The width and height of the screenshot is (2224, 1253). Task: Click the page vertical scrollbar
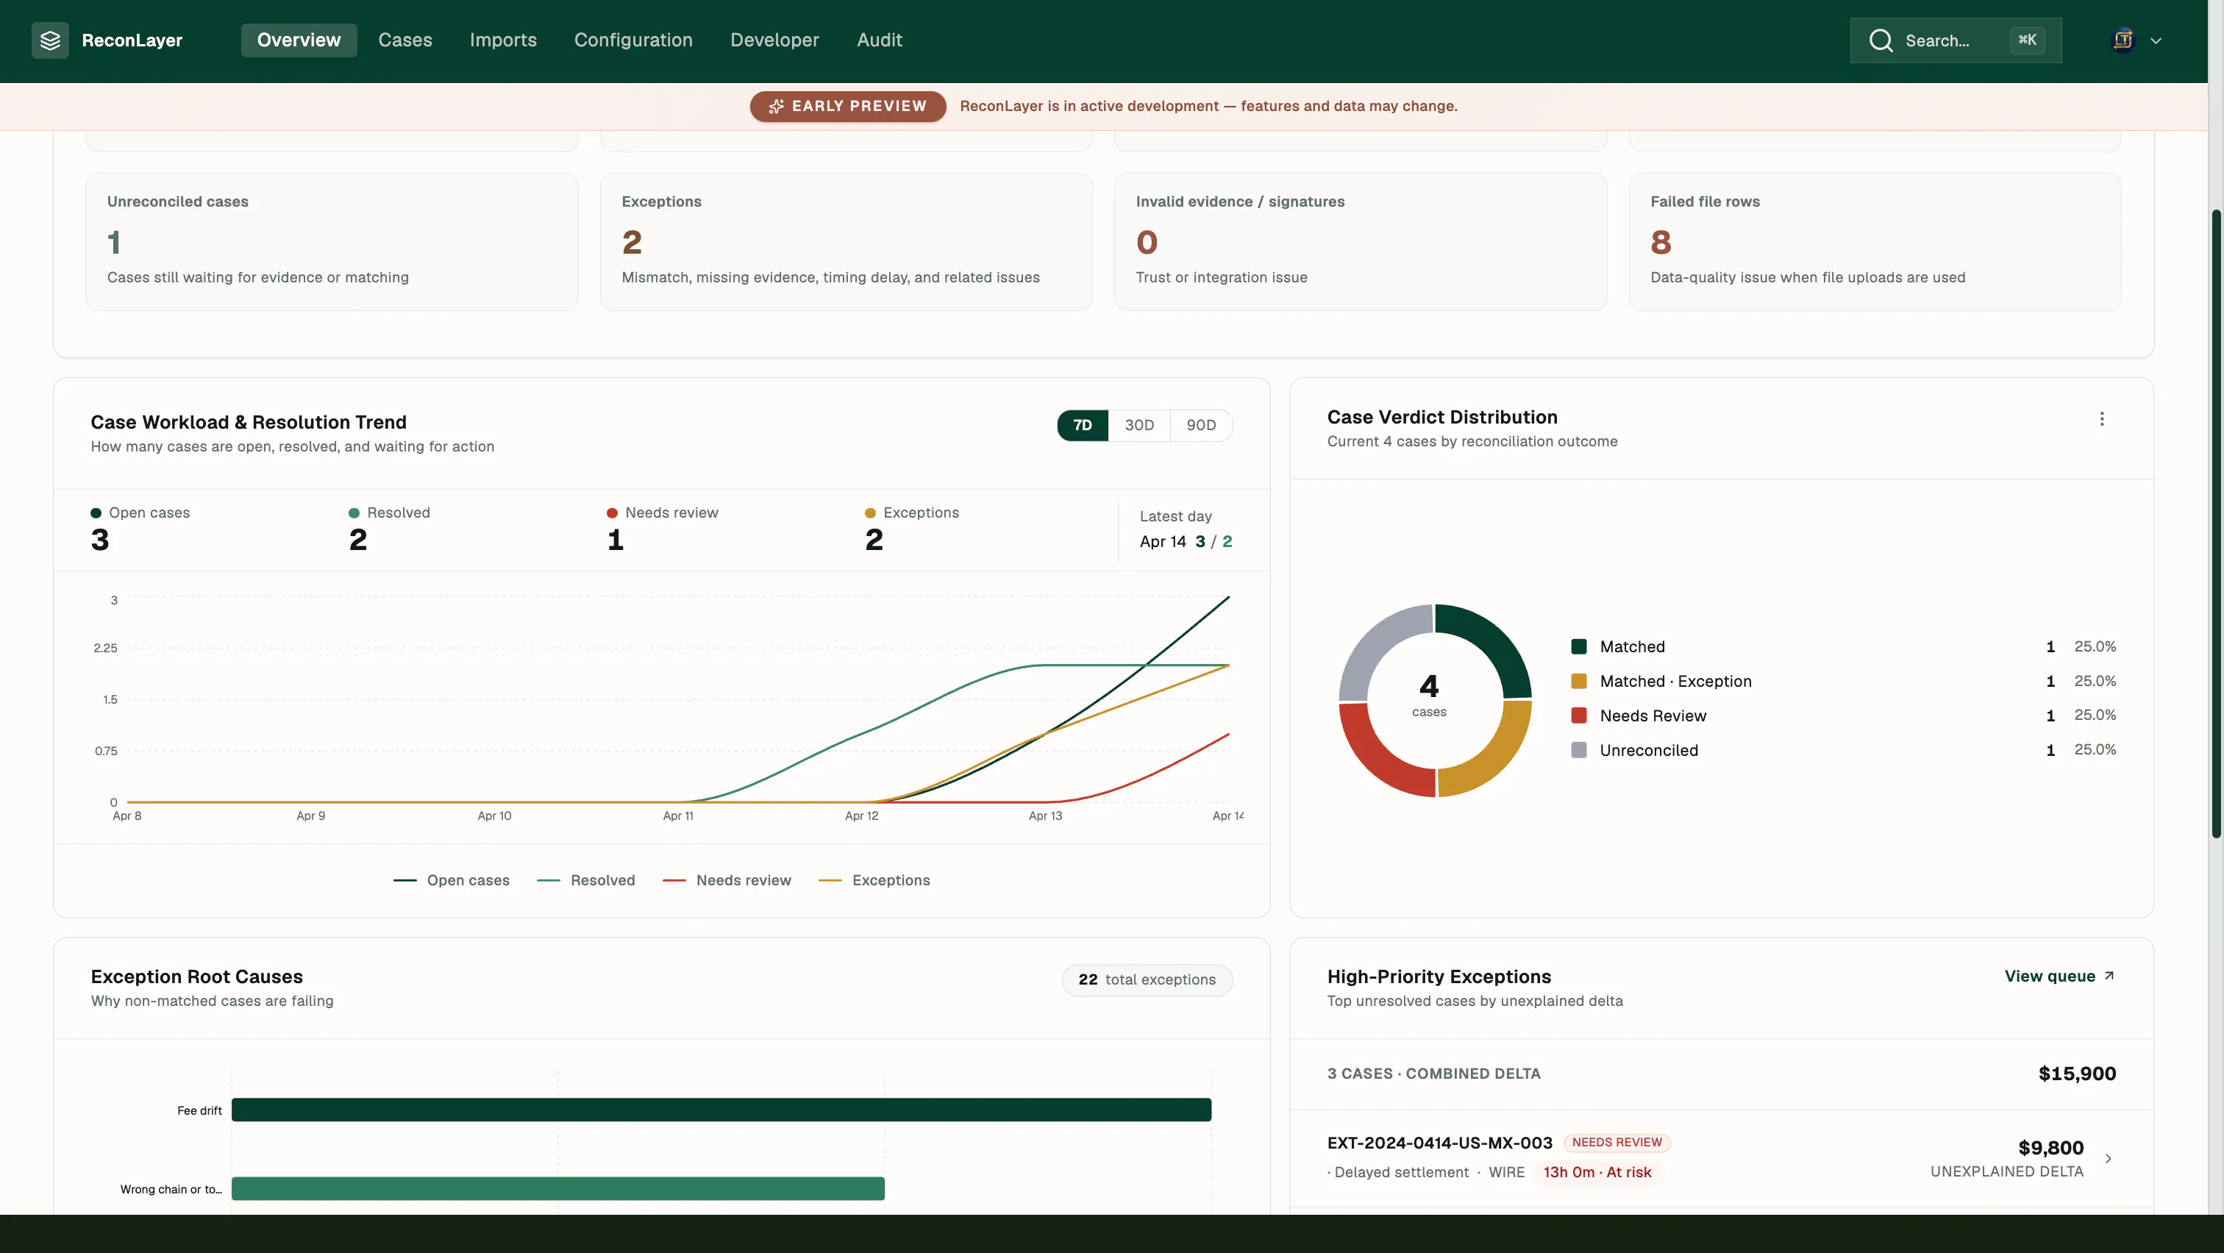point(2215,523)
